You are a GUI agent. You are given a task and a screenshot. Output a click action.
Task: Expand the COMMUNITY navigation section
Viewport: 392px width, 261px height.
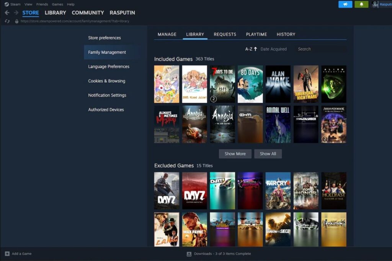click(88, 13)
